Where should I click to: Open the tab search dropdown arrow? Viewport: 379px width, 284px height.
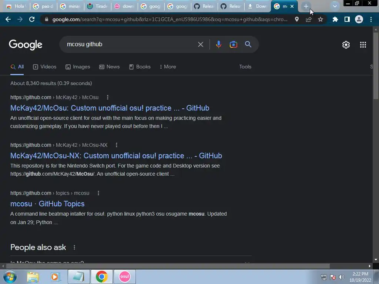coord(335,6)
